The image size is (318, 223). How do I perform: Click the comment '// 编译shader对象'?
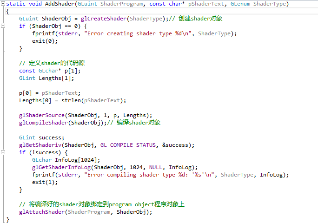[134, 123]
